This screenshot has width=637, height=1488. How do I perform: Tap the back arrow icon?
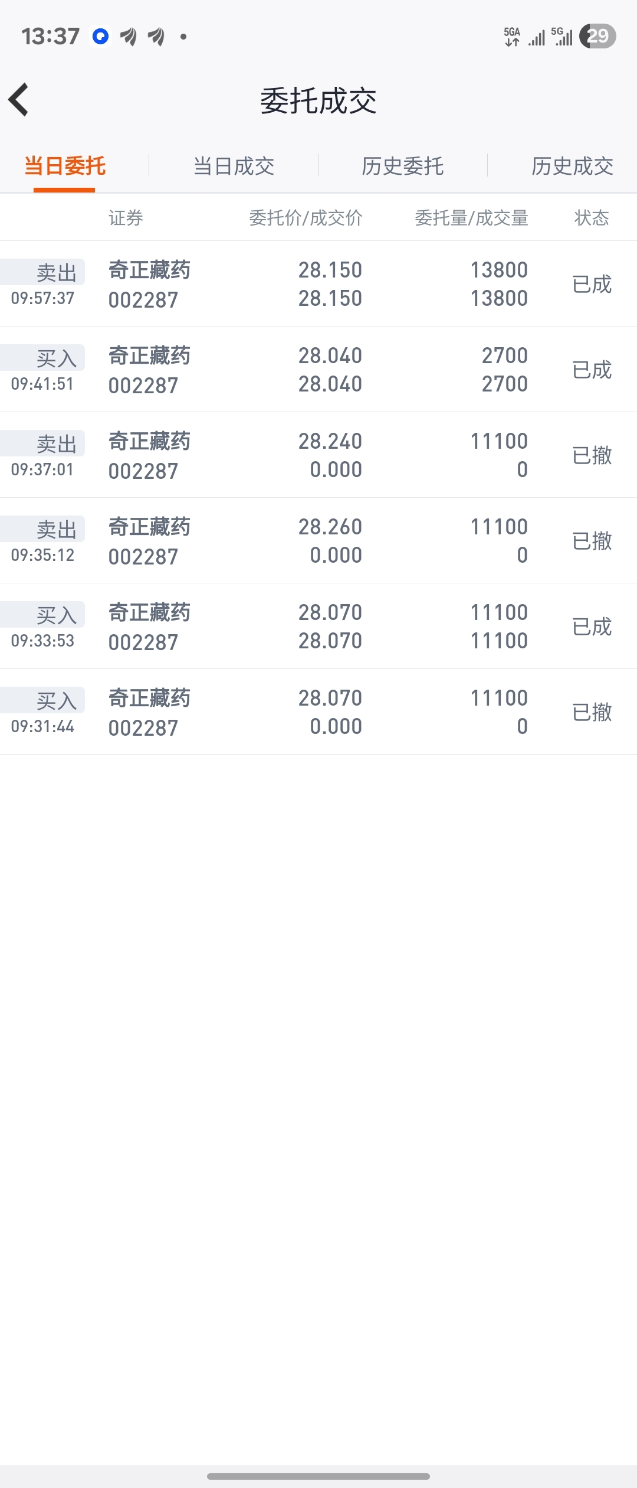pos(18,99)
